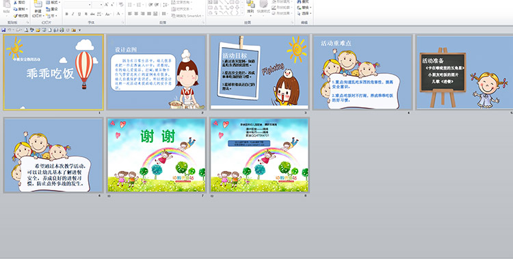Toggle Underline formatting
This screenshot has height=259, width=513.
[x=79, y=14]
